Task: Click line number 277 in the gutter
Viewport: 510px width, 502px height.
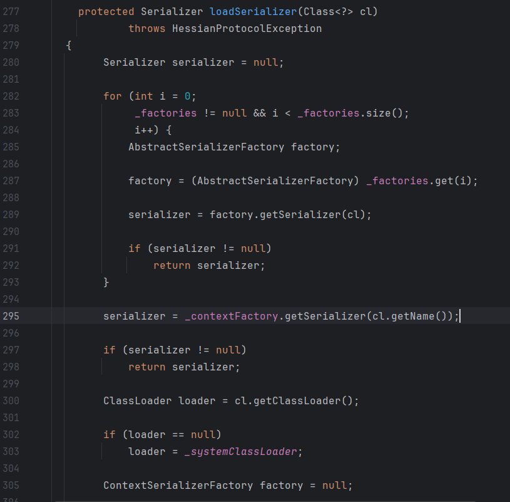Action: (11, 12)
